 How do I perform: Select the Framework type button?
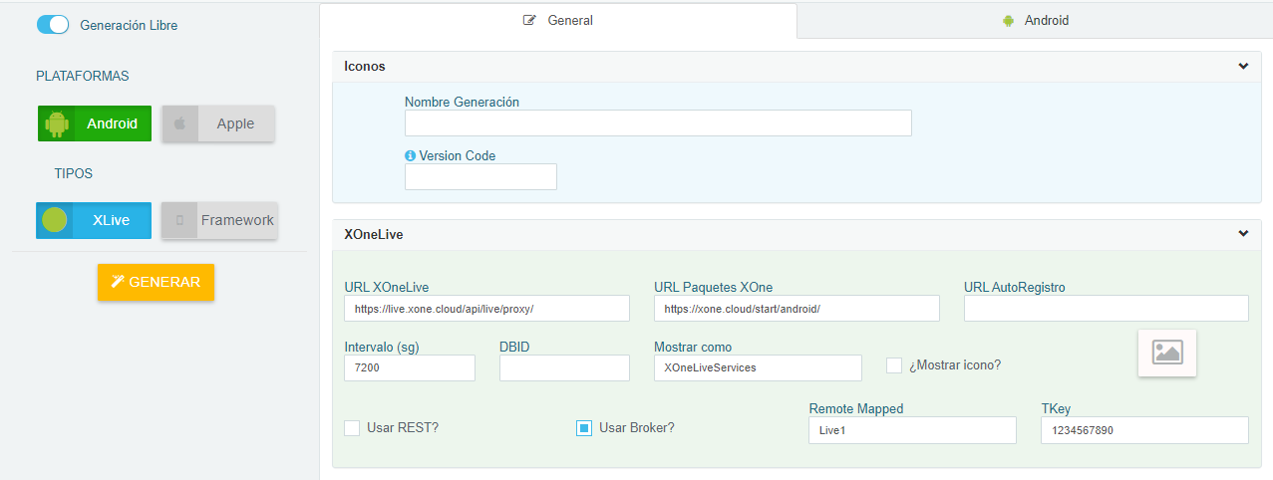click(219, 220)
